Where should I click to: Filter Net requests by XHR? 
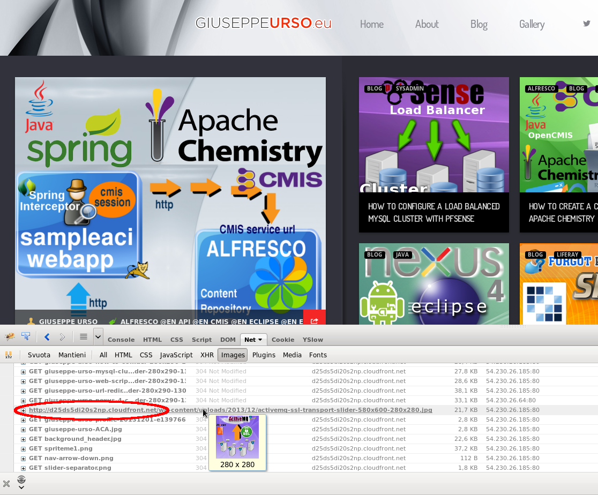pyautogui.click(x=207, y=355)
